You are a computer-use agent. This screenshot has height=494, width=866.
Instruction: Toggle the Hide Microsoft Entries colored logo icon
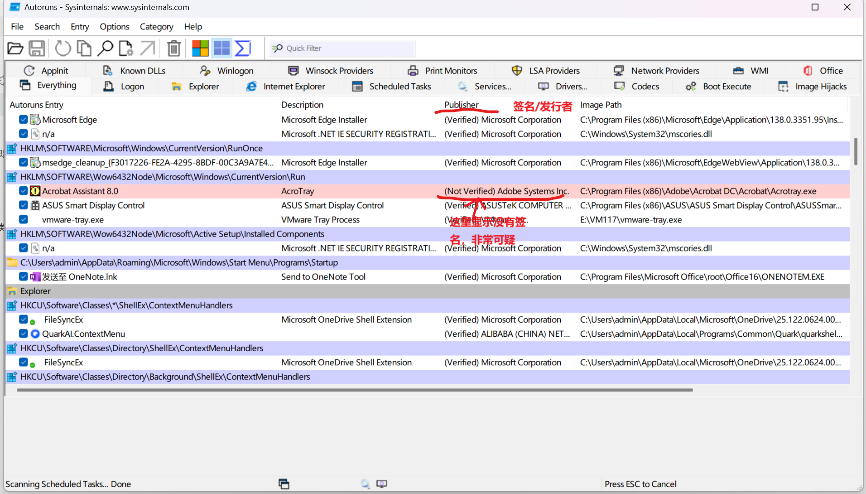click(200, 48)
